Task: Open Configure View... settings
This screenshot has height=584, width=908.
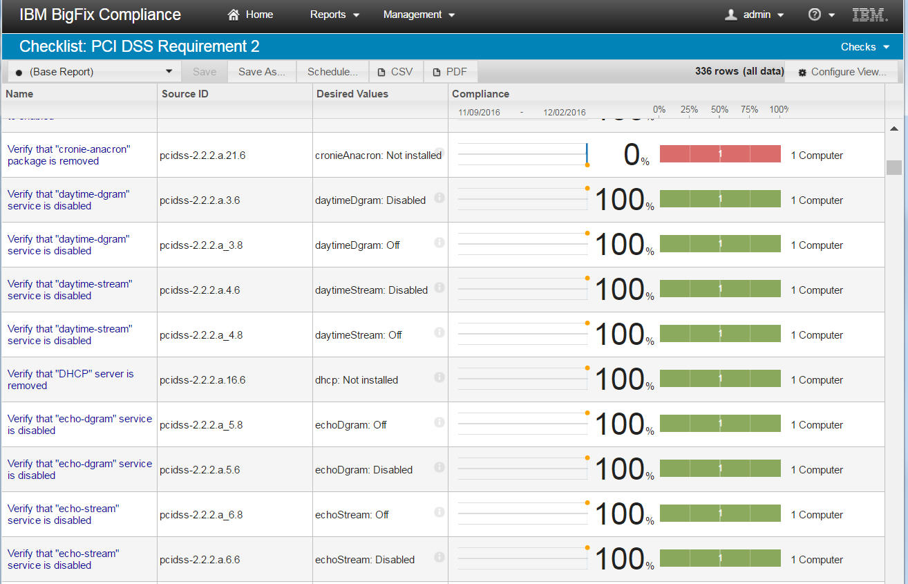Action: [842, 72]
